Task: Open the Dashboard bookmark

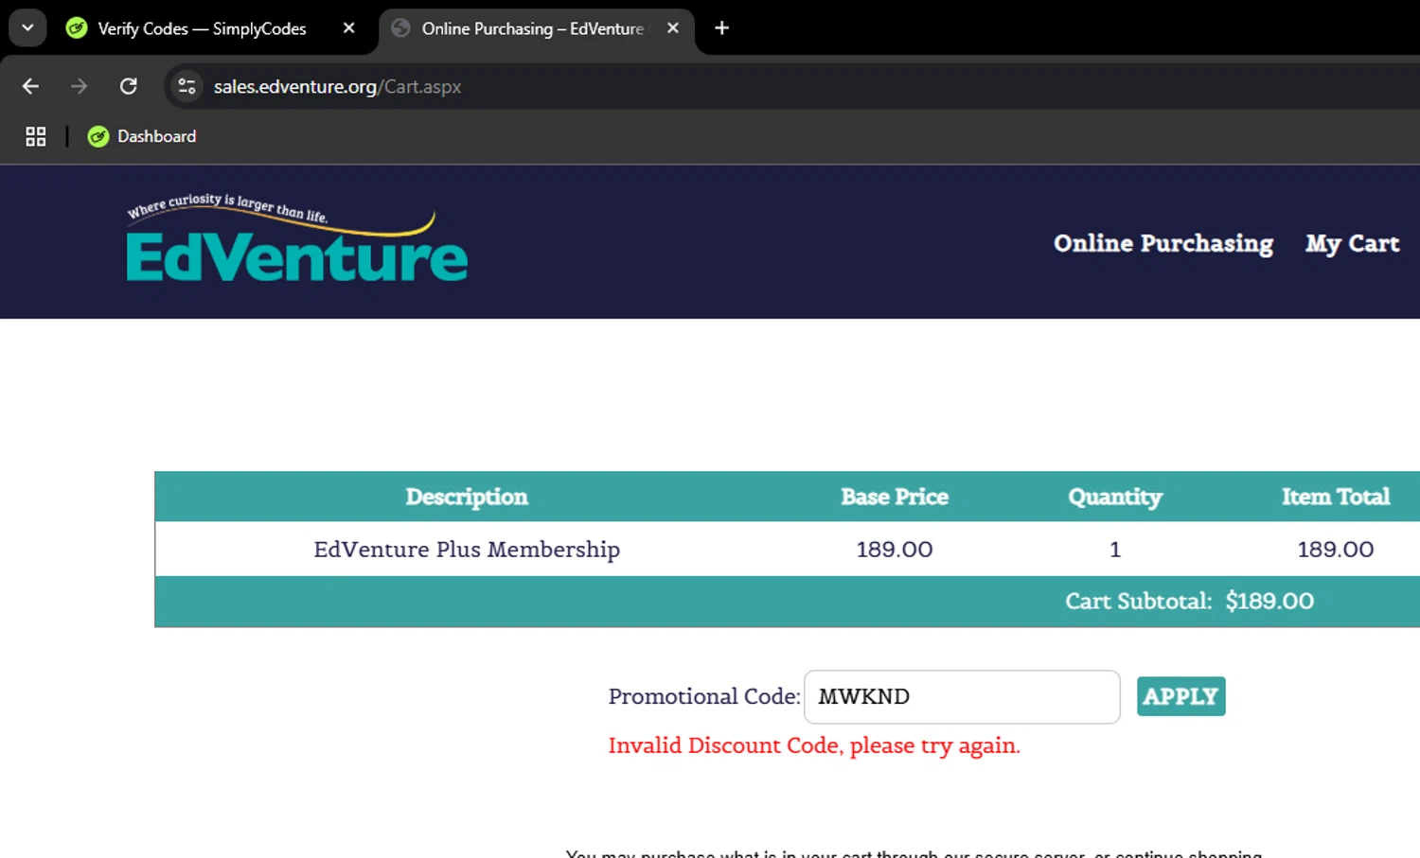Action: (142, 136)
